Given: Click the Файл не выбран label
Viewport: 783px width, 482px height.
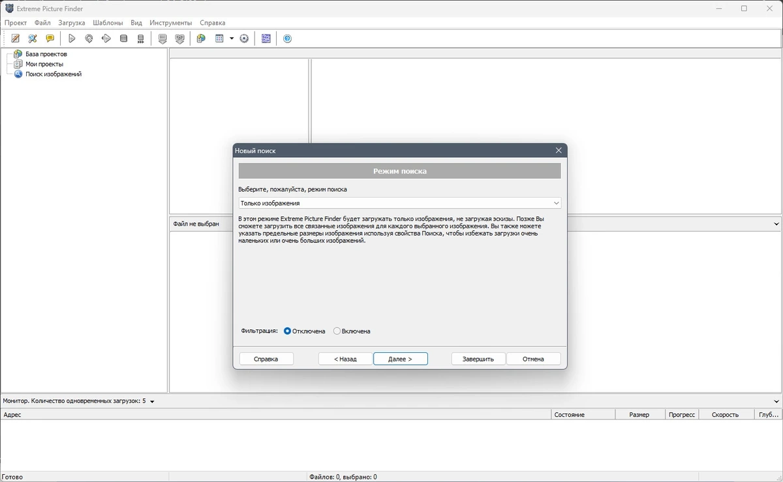Looking at the screenshot, I should [x=196, y=224].
